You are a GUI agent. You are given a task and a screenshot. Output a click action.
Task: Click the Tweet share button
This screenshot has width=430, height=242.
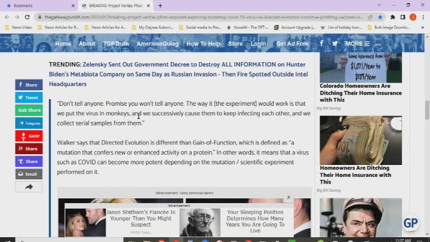pyautogui.click(x=29, y=97)
